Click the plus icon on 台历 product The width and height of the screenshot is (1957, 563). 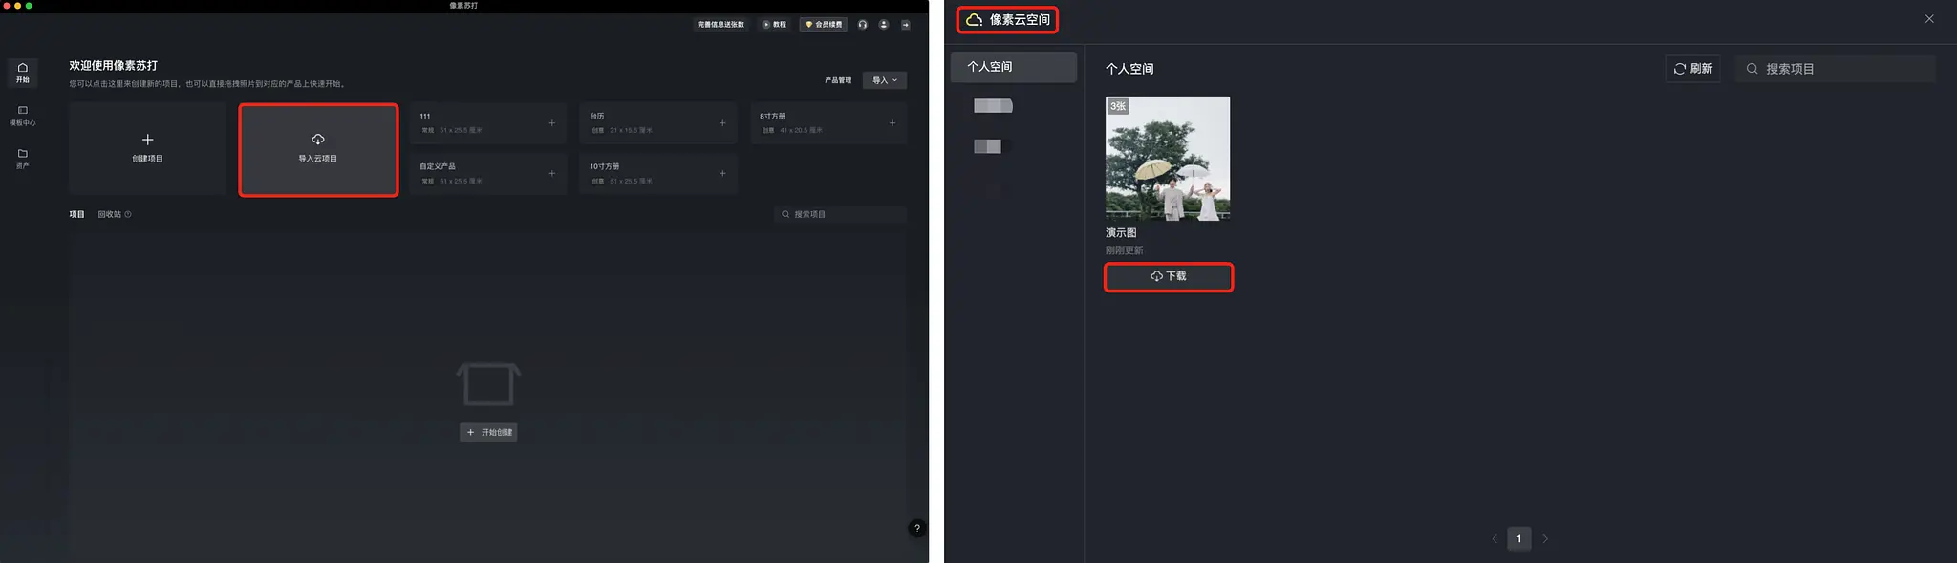722,123
